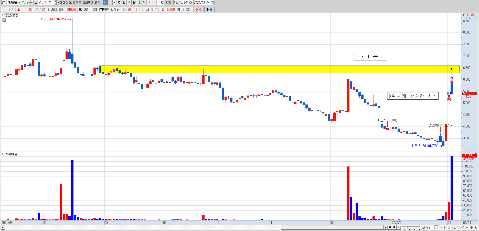Click the stock code field 053950

pyautogui.click(x=12, y=3)
